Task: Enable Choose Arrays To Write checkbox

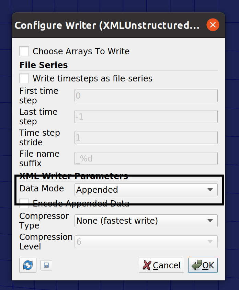Action: tap(24, 51)
